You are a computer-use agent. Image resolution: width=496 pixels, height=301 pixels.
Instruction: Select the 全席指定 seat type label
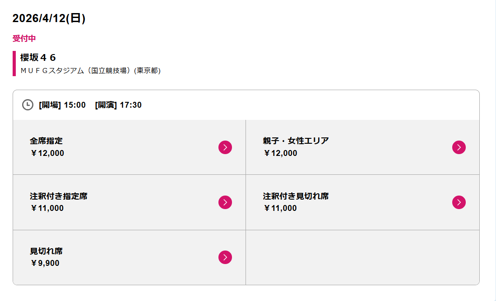click(46, 141)
